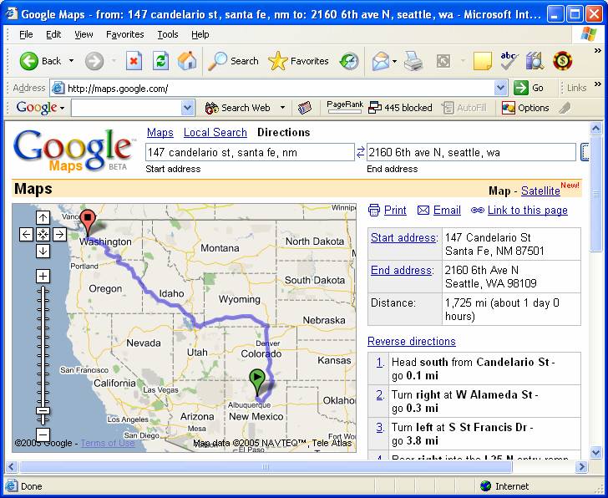Open the Favorites menu

(x=125, y=34)
